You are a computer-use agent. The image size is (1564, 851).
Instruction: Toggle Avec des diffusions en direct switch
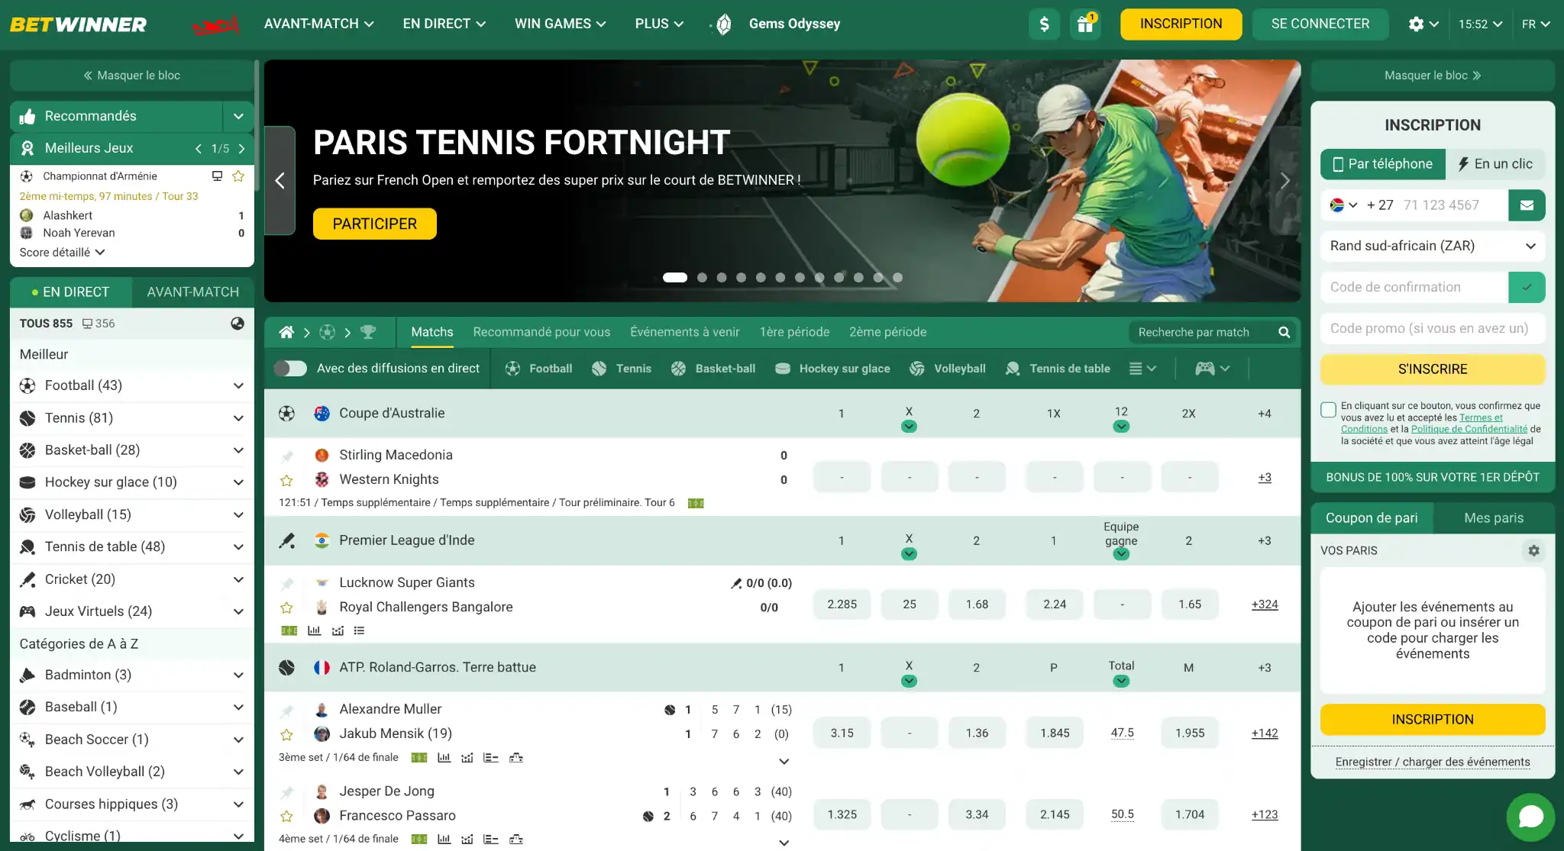pos(290,369)
